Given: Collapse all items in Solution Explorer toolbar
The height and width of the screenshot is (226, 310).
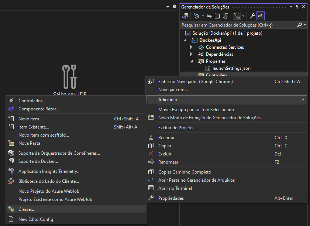Looking at the screenshot, I should pos(217,16).
